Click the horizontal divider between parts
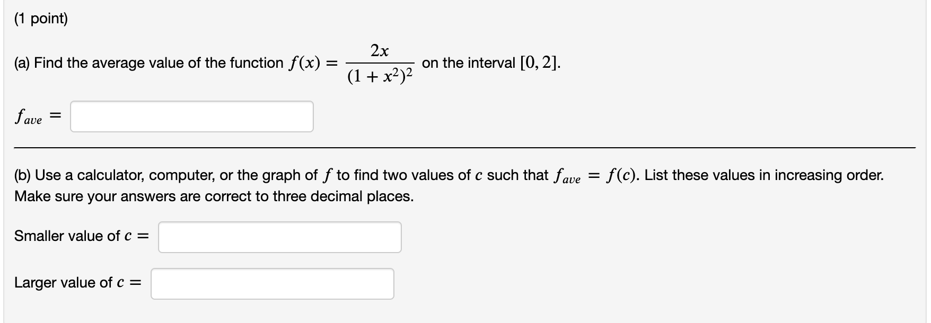Viewport: 931px width, 323px height. pyautogui.click(x=466, y=147)
